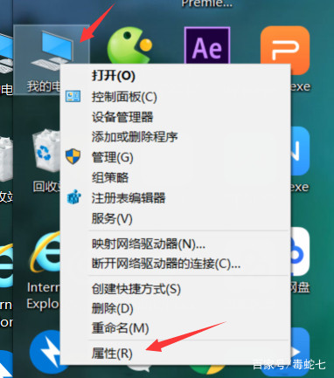Open the green Pac-Man desktop icon
334x378 pixels.
pyautogui.click(x=129, y=45)
